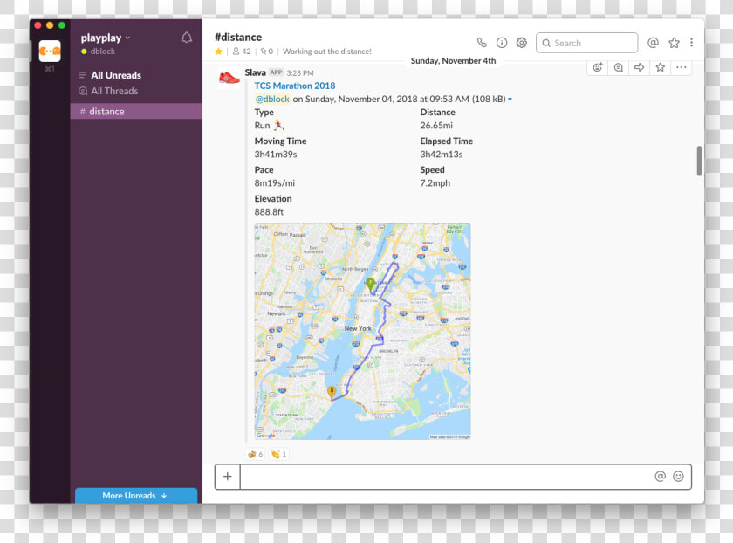This screenshot has height=543, width=733.
Task: Toggle the channel star next to member count
Action: click(x=218, y=52)
